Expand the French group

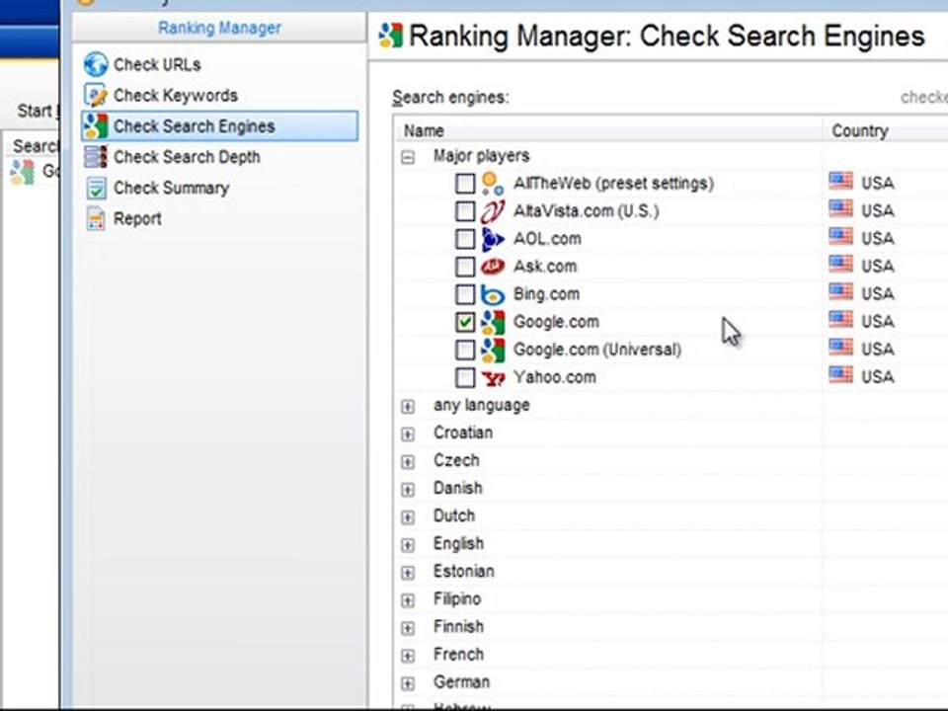408,656
